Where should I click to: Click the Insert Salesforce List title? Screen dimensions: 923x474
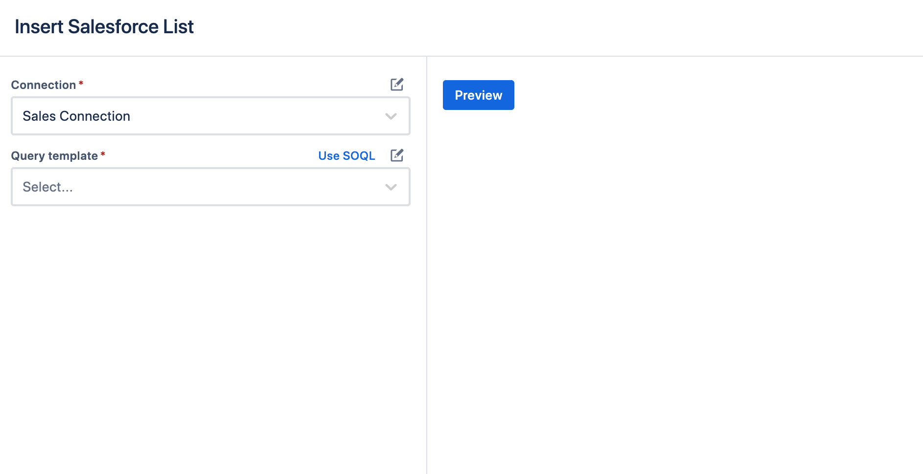pyautogui.click(x=104, y=27)
